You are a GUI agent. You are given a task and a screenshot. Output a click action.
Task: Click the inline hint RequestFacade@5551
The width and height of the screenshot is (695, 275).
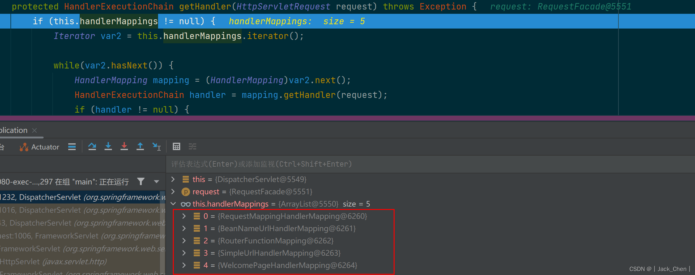pos(584,6)
